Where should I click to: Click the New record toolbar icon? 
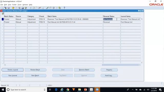[2, 8]
